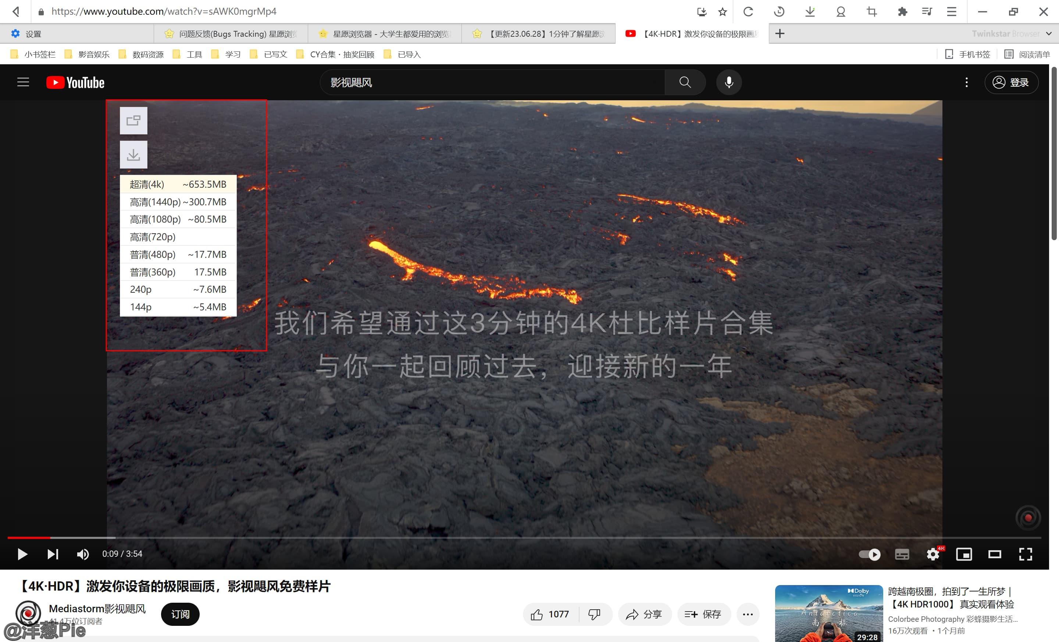Click the voice search microphone button
Viewport: 1059px width, 642px height.
[x=729, y=82]
